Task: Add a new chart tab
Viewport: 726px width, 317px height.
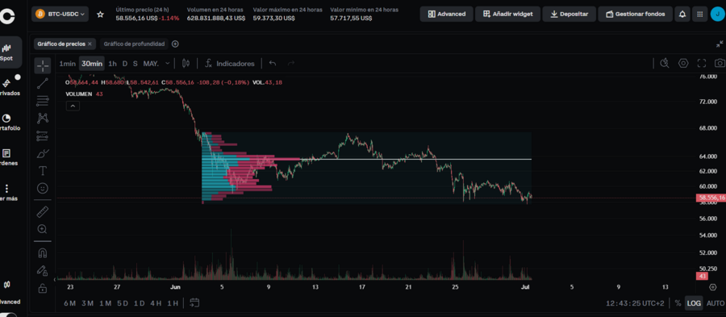Action: point(175,44)
